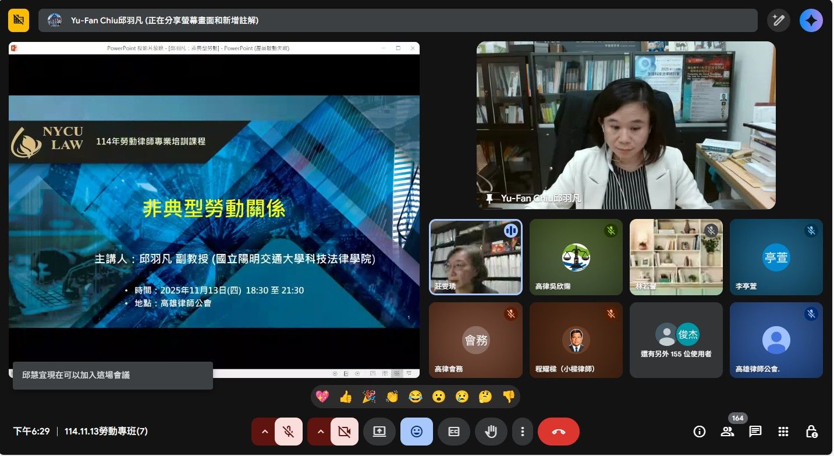
Task: Show the participants list
Action: [x=727, y=432]
